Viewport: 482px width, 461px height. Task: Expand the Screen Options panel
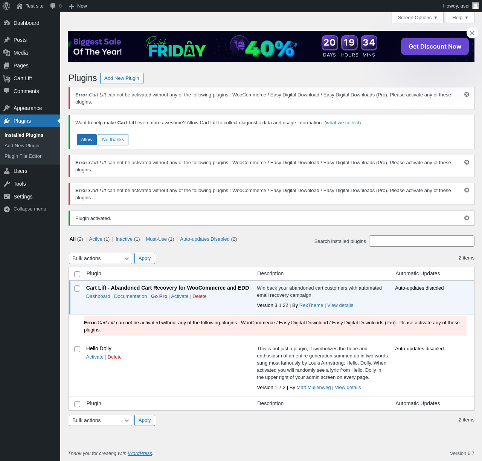(418, 18)
